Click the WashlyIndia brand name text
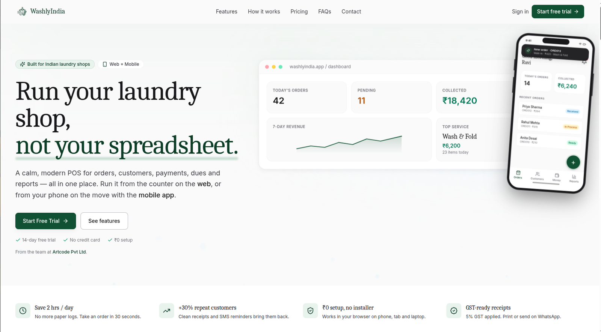 coord(47,11)
